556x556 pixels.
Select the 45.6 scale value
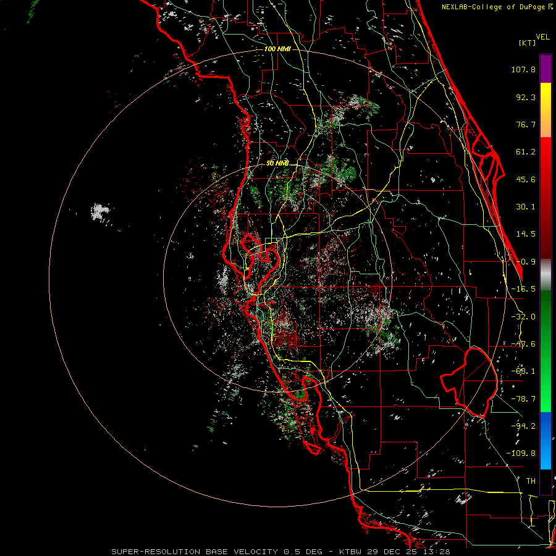[x=526, y=179]
